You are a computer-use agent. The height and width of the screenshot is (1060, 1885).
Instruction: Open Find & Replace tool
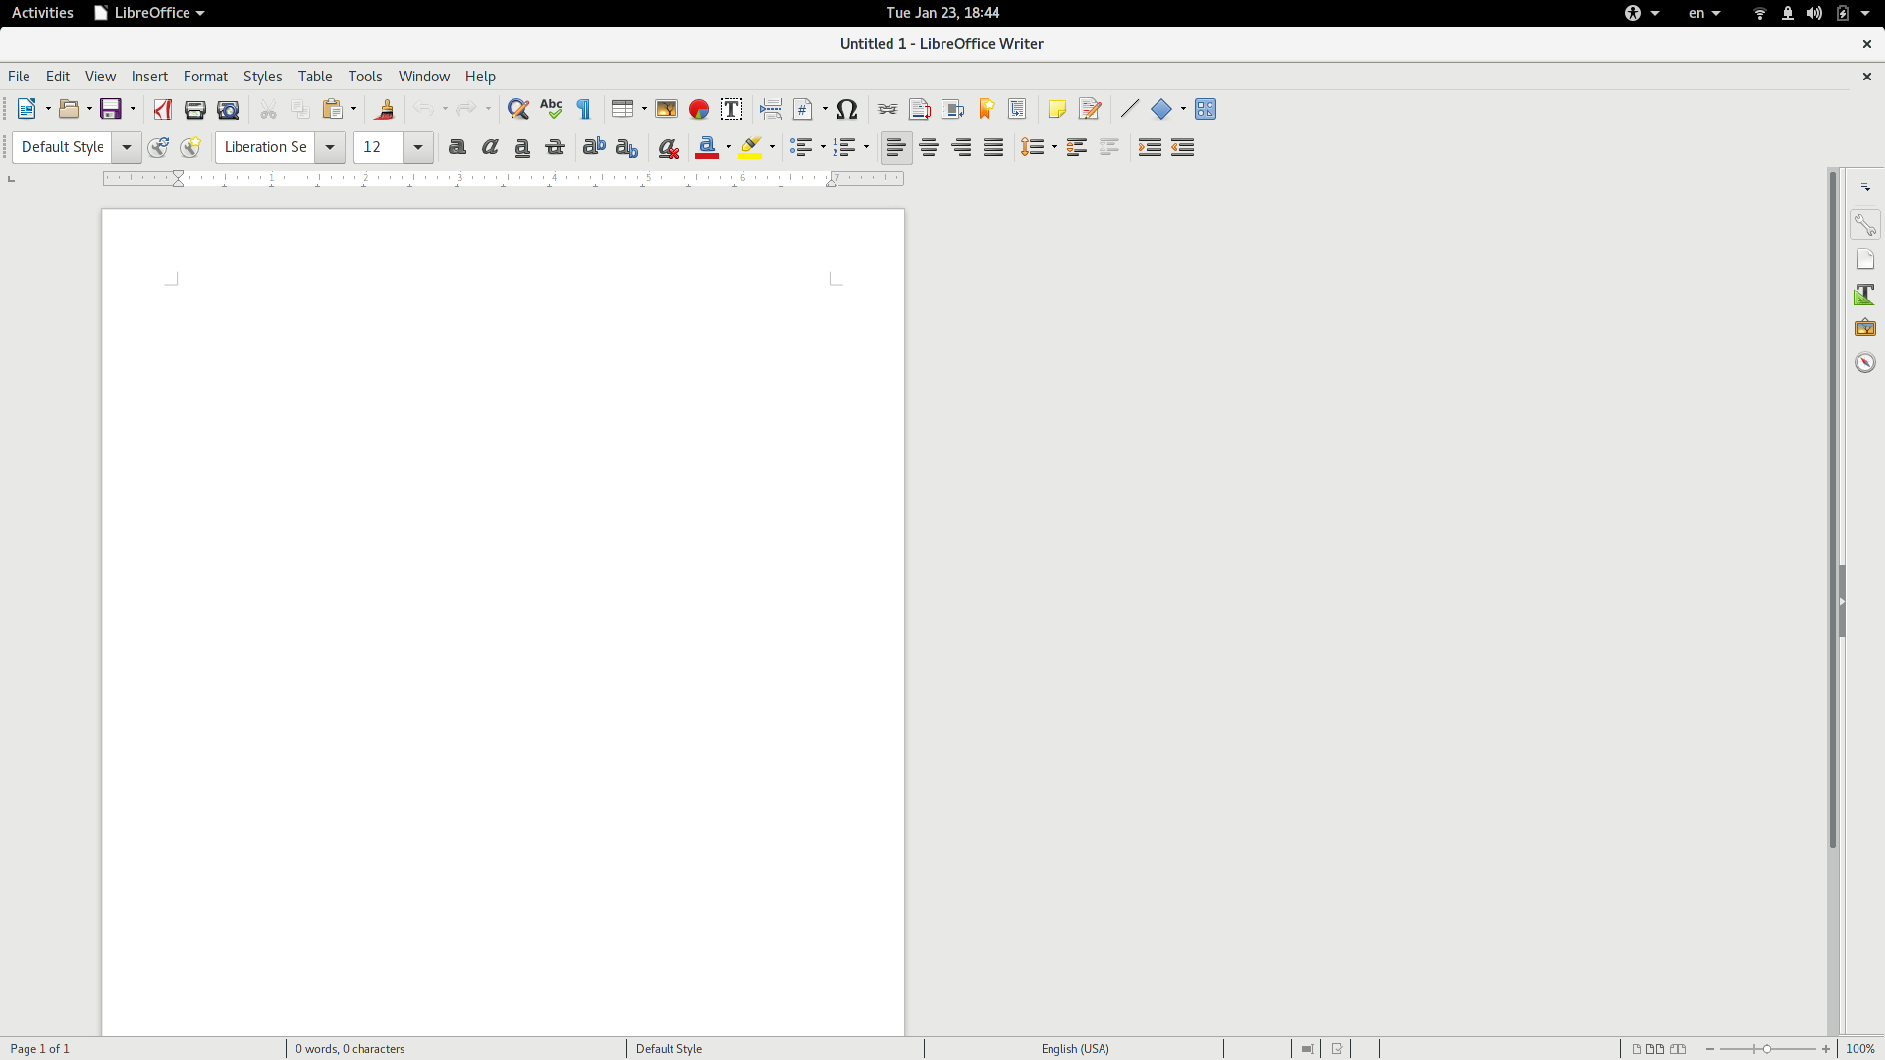(518, 109)
